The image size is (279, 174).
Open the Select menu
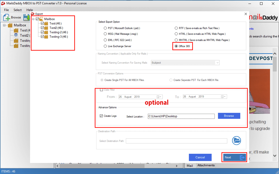[x=18, y=10]
